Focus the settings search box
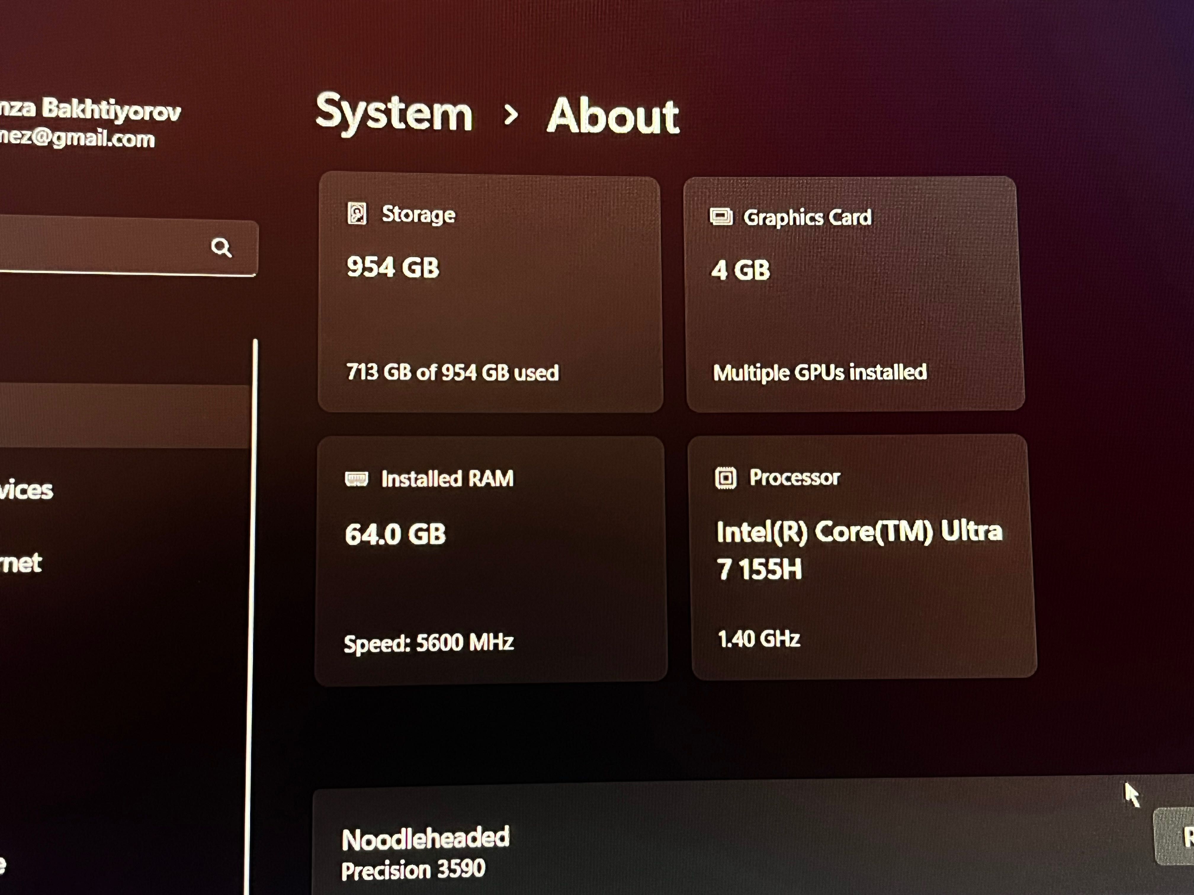1194x895 pixels. [129, 247]
